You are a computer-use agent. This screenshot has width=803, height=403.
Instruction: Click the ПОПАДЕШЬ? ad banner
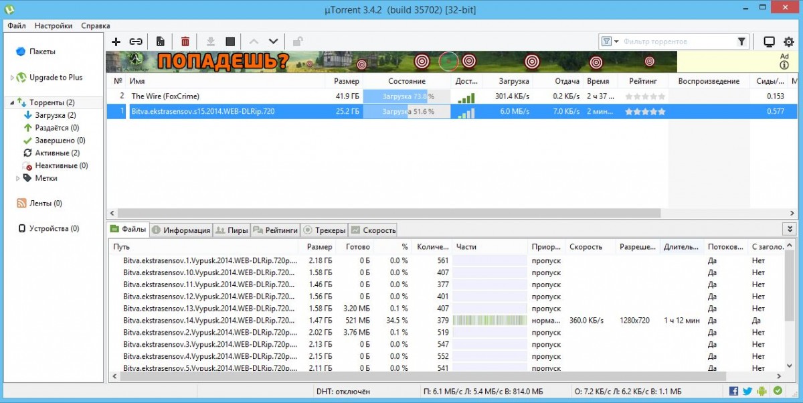(391, 62)
